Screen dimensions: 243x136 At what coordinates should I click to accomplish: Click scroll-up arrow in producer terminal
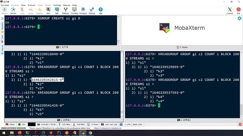118,17
